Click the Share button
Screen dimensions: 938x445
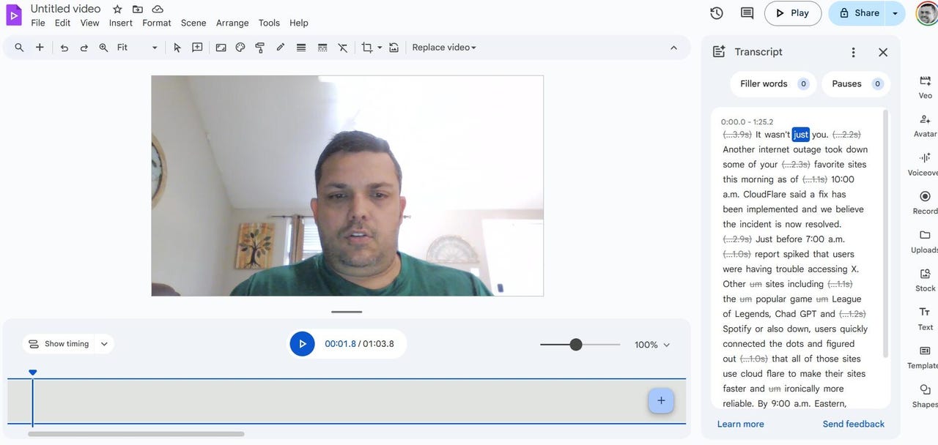pos(859,13)
